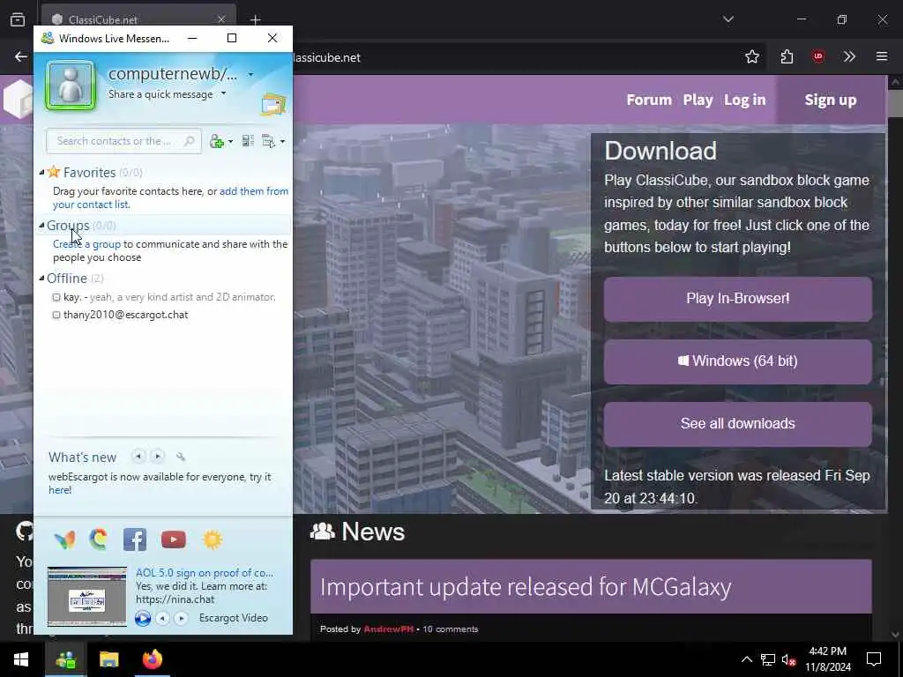Click the add a contact icon
The height and width of the screenshot is (677, 903).
[217, 141]
